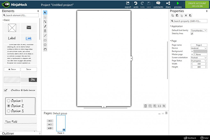Screen dimensions: 210x140
Task: Choose the Label element
Action: (x=12, y=38)
